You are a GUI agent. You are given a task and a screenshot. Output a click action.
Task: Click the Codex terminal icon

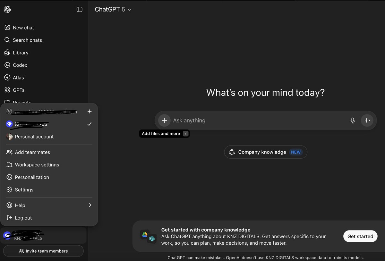pyautogui.click(x=7, y=65)
